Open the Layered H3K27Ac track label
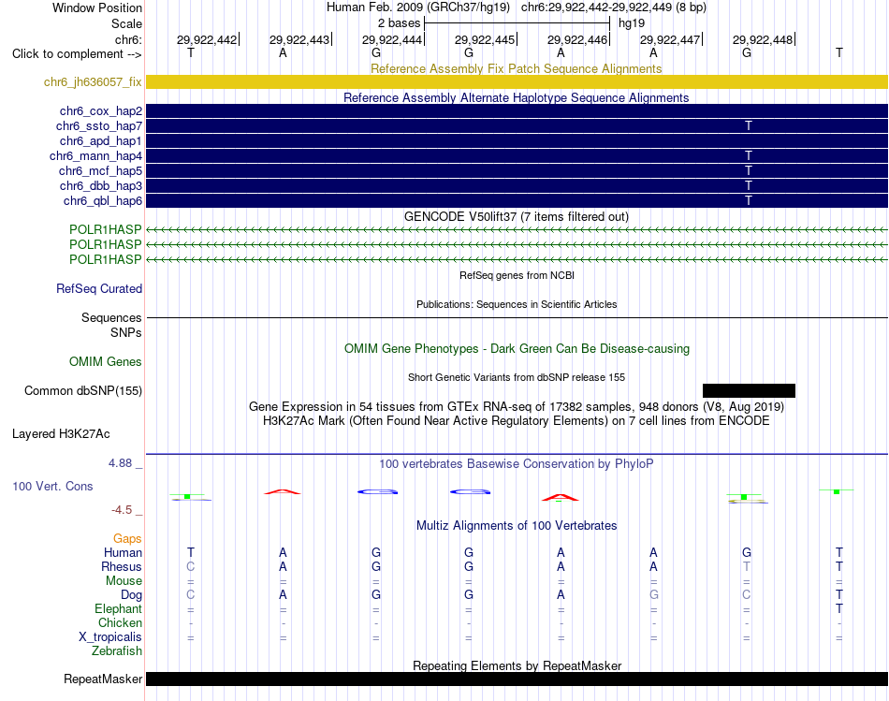This screenshot has height=701, width=889. (x=61, y=434)
